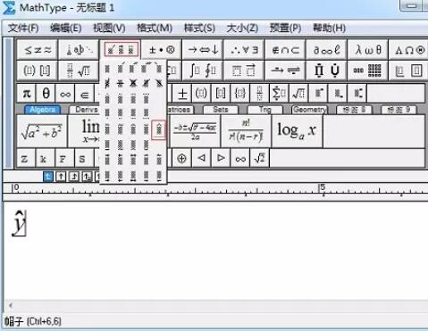428x331 pixels.
Task: Insert the log base a of x expression
Action: (x=297, y=131)
